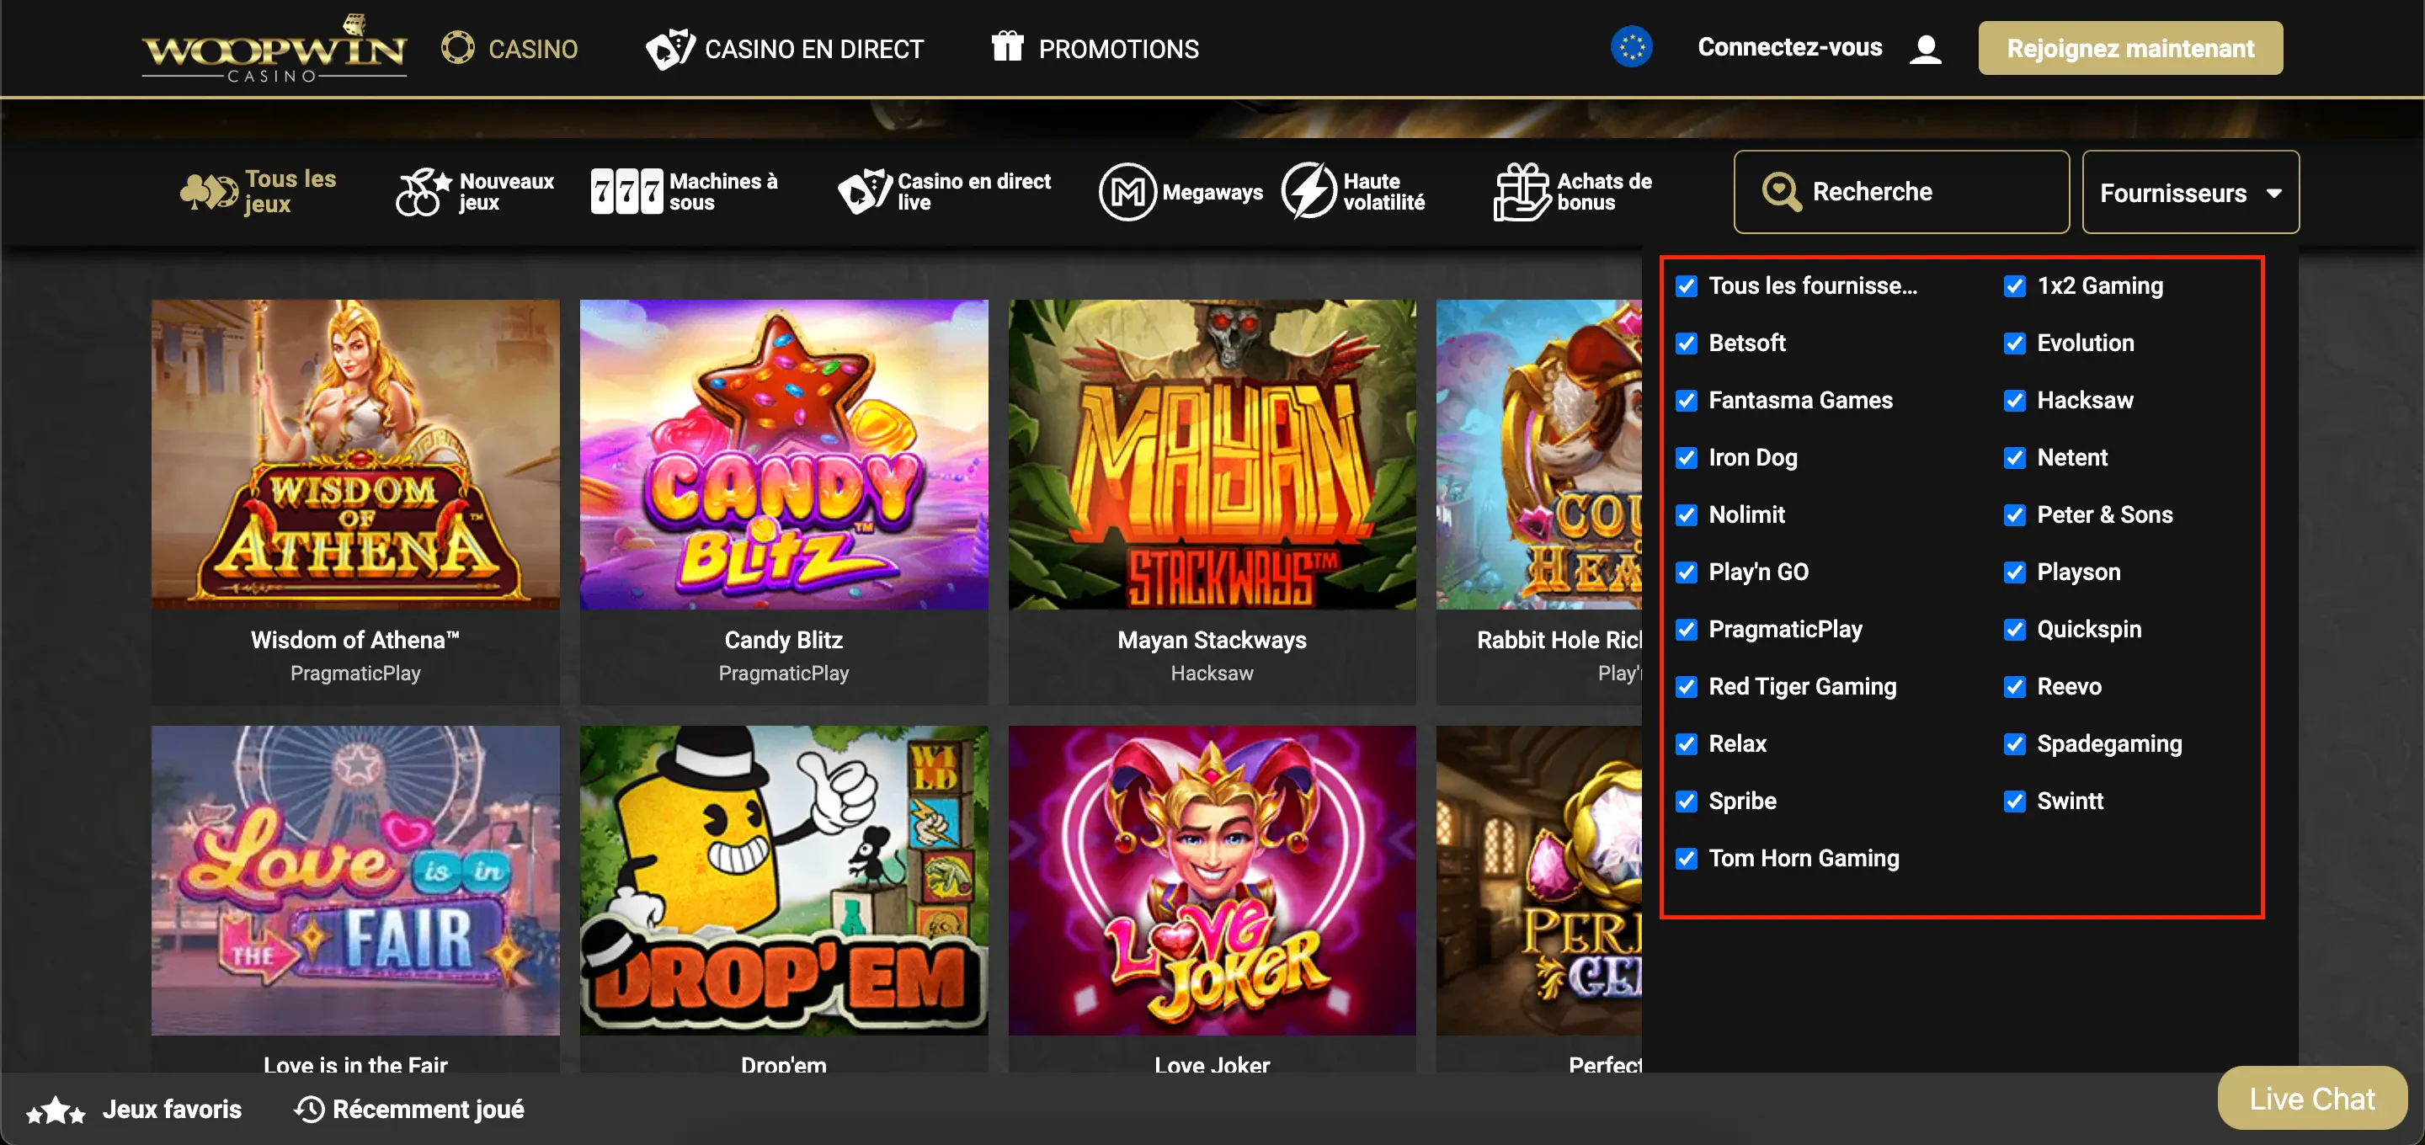Open the Récemment joué link
This screenshot has width=2425, height=1145.
409,1110
